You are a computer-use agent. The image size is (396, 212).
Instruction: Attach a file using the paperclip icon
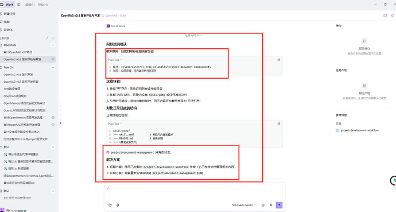[x=118, y=205]
